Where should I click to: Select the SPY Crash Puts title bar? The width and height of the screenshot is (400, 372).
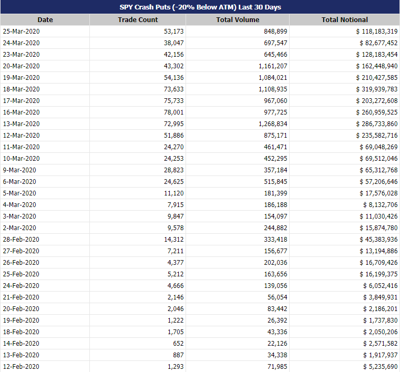(x=200, y=7)
